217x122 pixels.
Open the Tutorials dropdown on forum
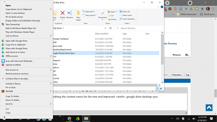[x=176, y=75]
